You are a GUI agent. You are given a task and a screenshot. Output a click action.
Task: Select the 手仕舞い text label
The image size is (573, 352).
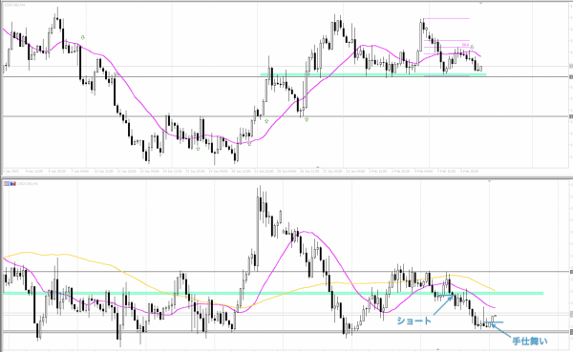click(530, 342)
